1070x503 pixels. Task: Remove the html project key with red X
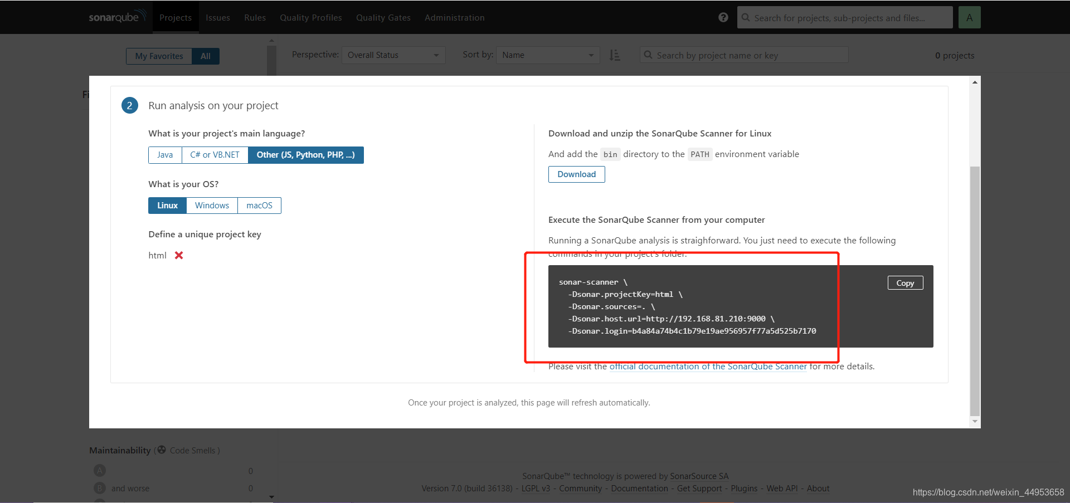(179, 255)
